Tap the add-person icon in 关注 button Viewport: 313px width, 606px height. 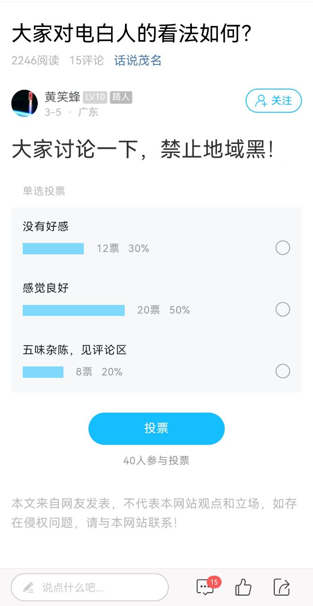(x=261, y=101)
